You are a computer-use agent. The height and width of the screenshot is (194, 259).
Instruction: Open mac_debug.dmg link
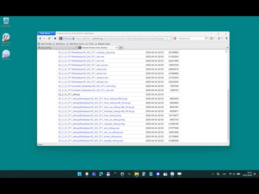pos(89,116)
